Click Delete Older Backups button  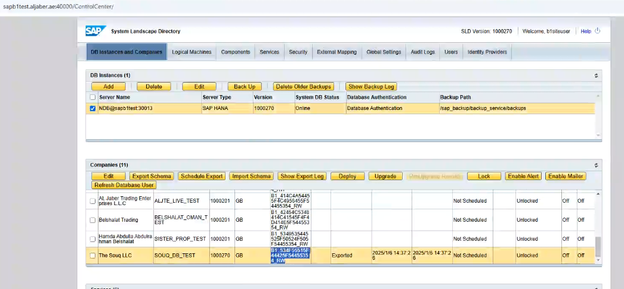click(x=304, y=87)
